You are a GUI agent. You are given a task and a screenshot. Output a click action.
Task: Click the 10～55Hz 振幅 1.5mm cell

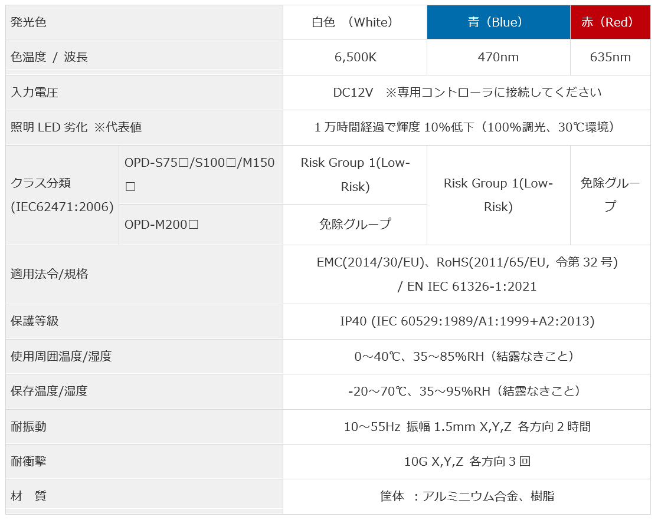coord(467,427)
